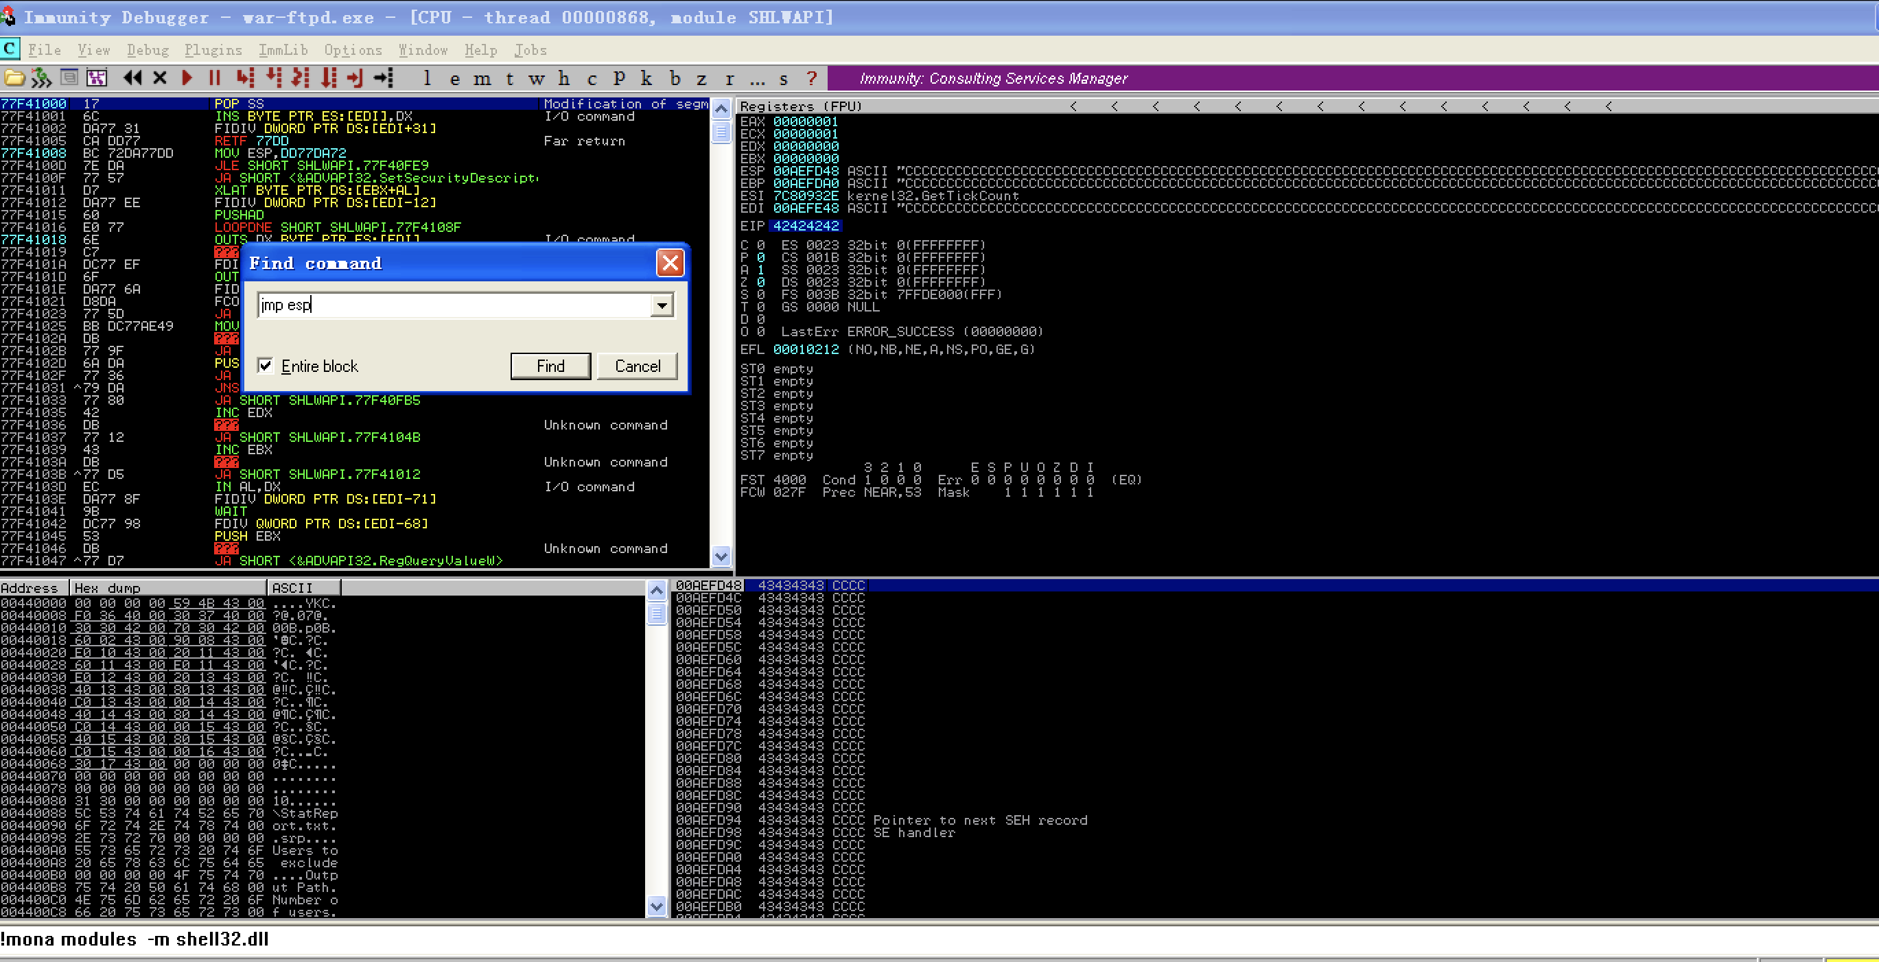Click the '!mona modules' command bar
Screen dimensions: 1879x962
[939, 939]
